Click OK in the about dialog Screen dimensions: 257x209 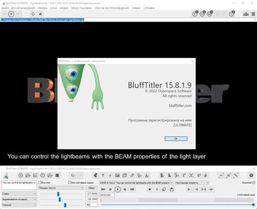(x=176, y=139)
